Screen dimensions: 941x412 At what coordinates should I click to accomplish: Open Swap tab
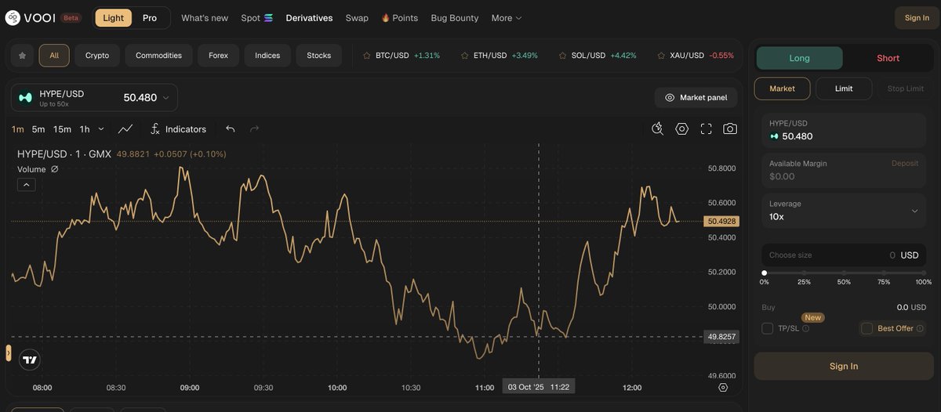(357, 18)
